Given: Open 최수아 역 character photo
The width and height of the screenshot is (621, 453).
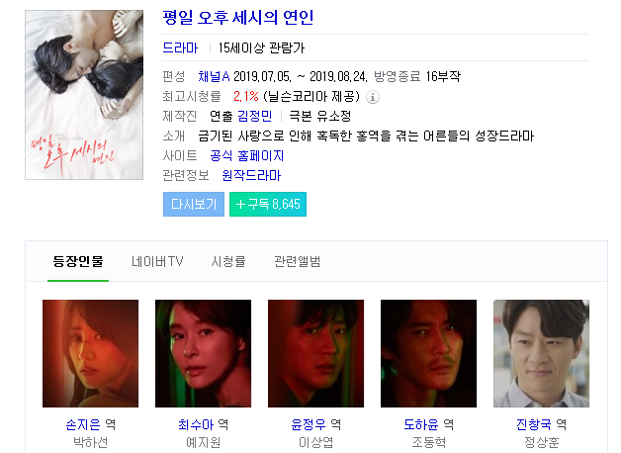Looking at the screenshot, I should [203, 354].
